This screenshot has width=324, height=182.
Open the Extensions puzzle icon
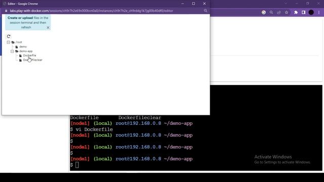(296, 12)
